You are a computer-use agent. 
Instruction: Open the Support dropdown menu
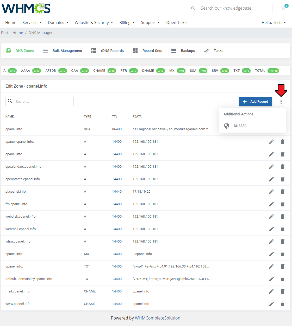(x=150, y=23)
